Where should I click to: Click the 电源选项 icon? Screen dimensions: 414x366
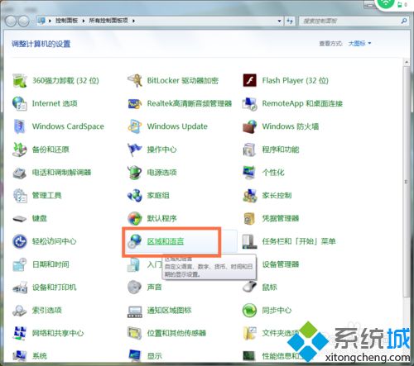135,173
